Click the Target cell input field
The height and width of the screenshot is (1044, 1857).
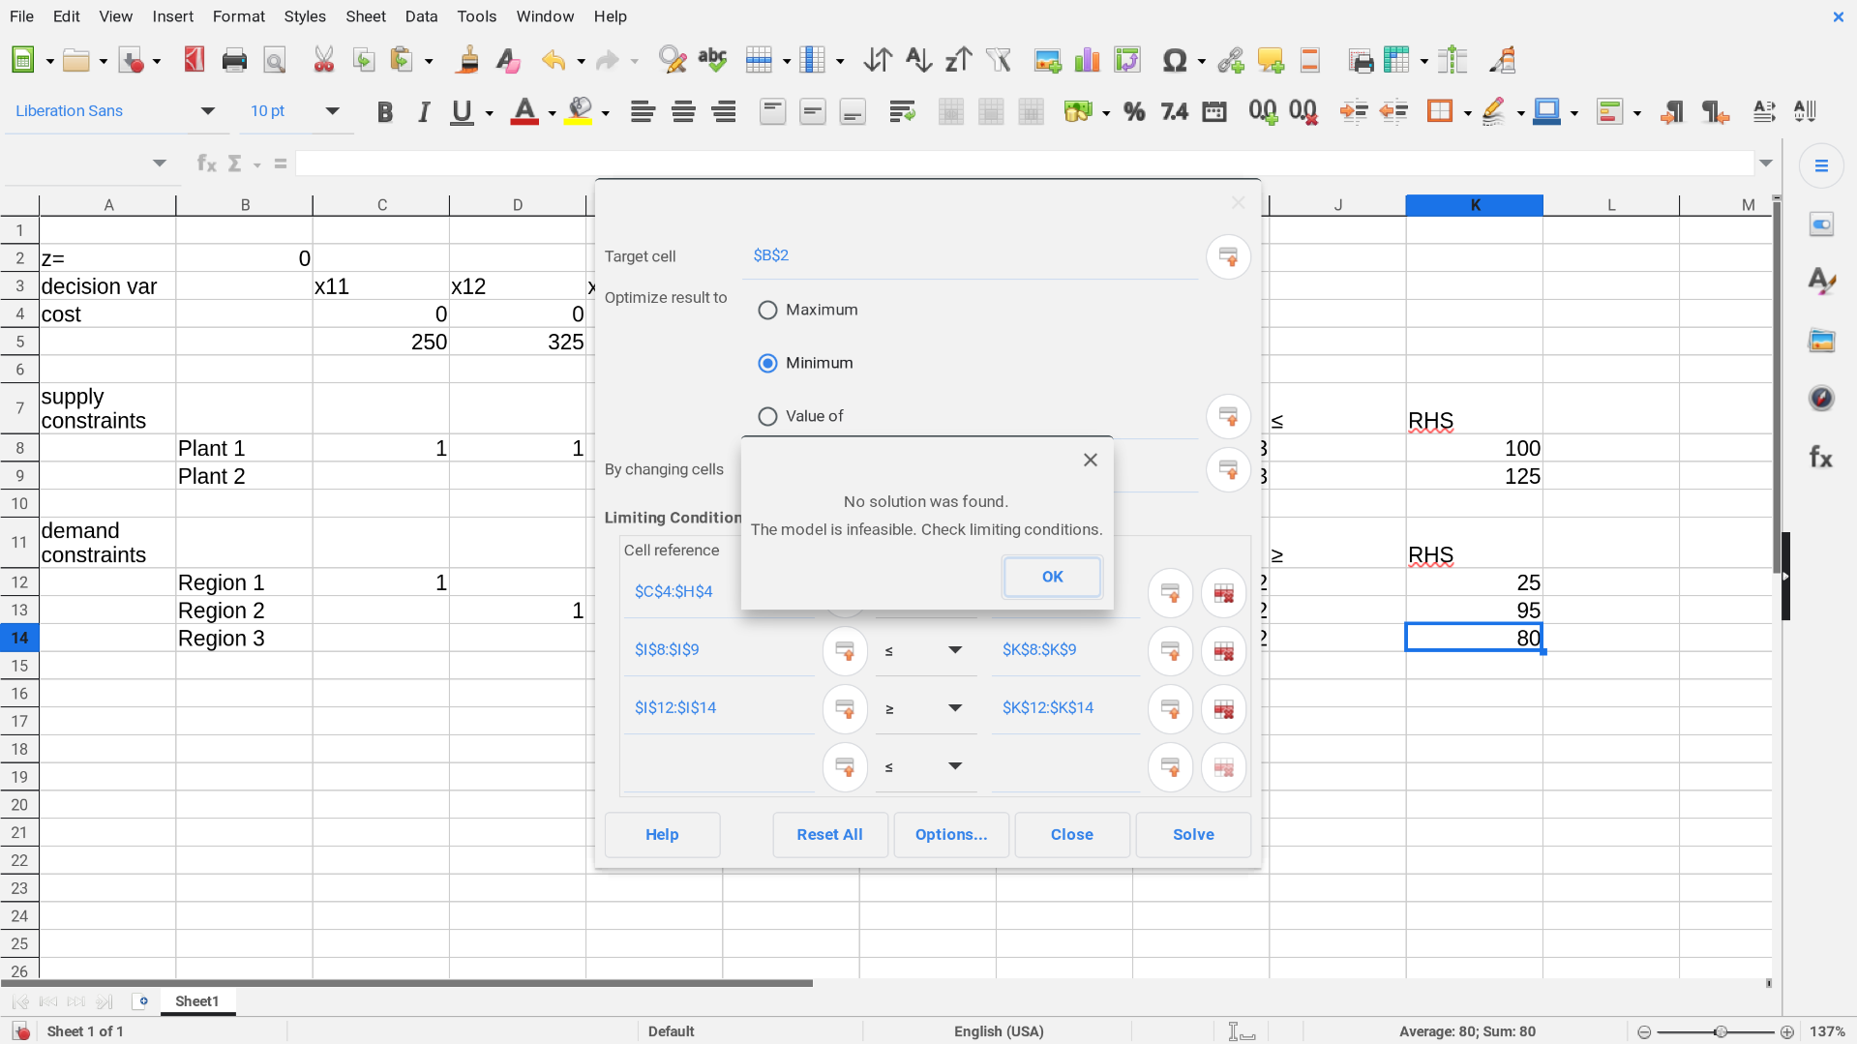(968, 255)
